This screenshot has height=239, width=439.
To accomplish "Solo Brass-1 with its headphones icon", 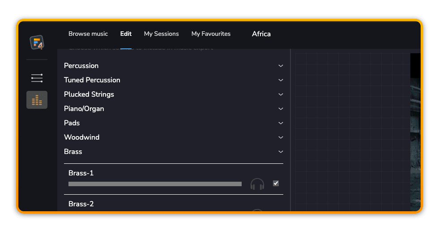I will point(257,184).
